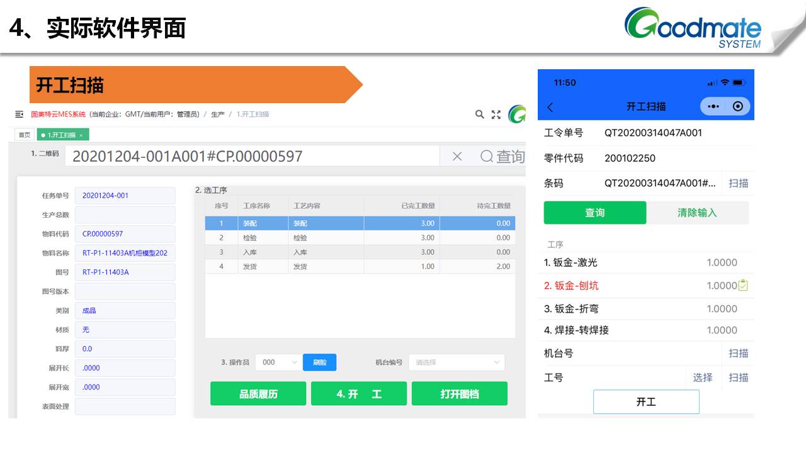
Task: Click the magnifier search icon in header
Action: [x=480, y=115]
